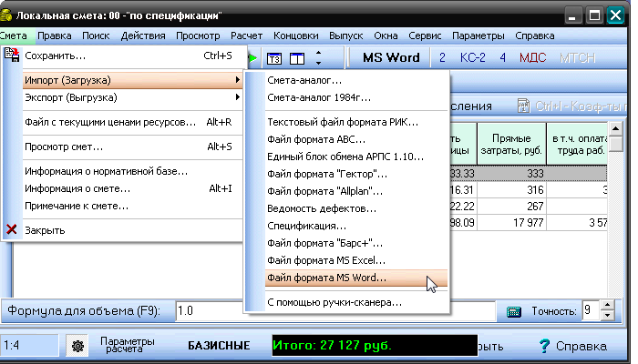638x364 pixels.
Task: Click the red X Закрыть icon
Action: (x=12, y=229)
